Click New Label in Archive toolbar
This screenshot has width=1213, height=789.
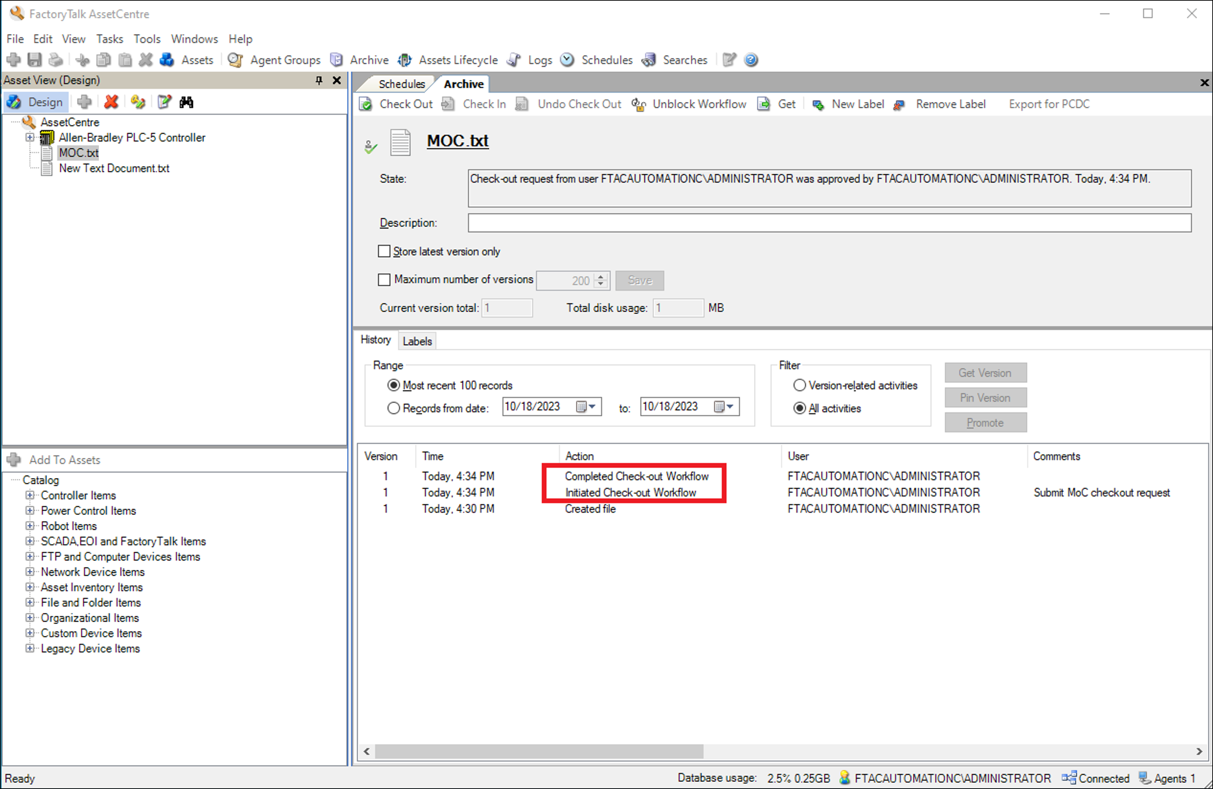(848, 104)
